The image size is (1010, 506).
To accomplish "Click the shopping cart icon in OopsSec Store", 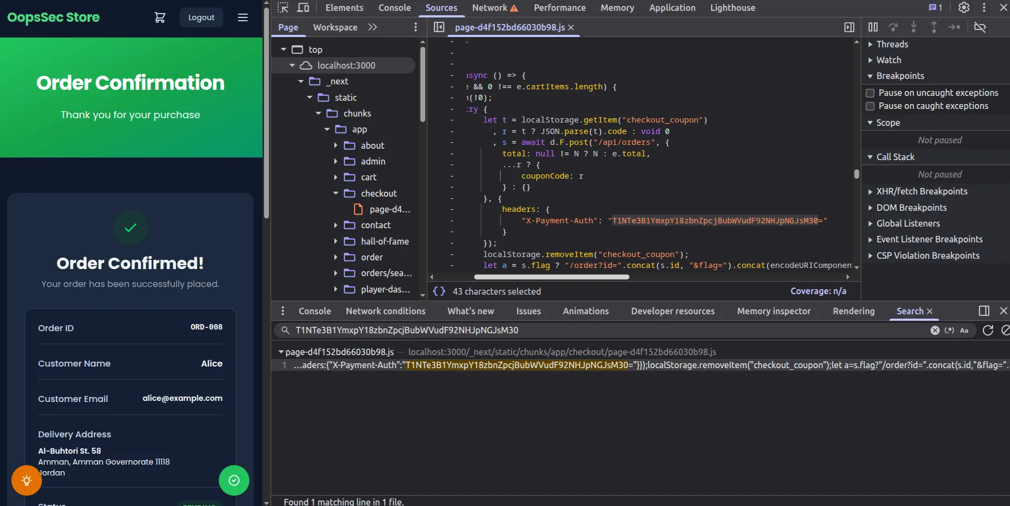I will (160, 17).
